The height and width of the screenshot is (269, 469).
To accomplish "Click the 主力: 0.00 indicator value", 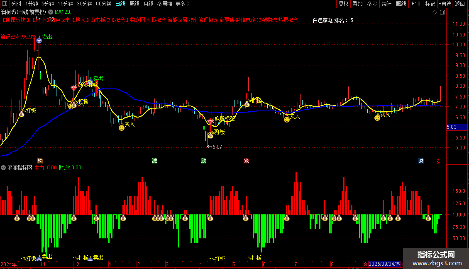I will pos(46,168).
